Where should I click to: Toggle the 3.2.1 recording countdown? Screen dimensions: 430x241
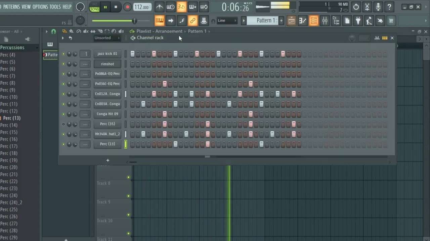(182, 7)
